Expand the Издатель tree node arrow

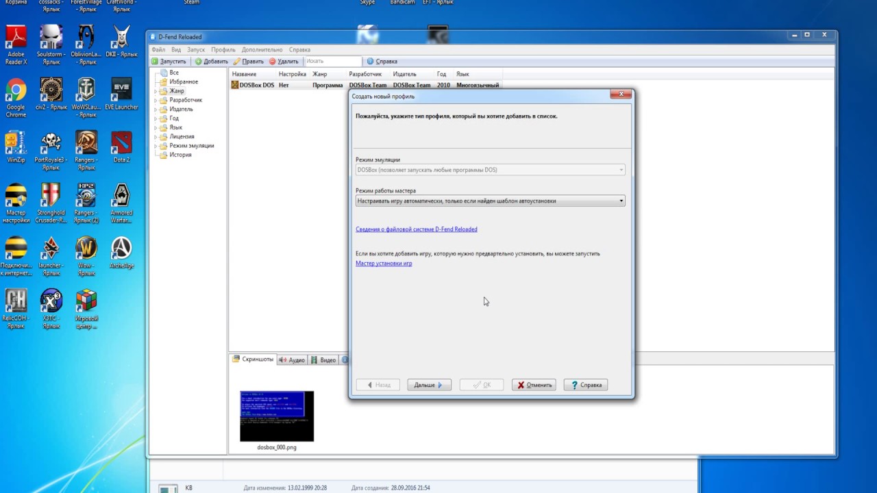coord(156,109)
